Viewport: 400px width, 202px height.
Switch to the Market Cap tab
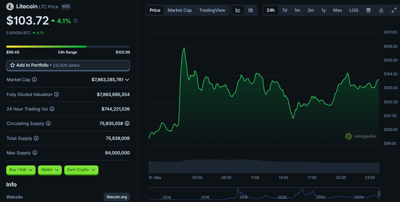click(x=179, y=10)
